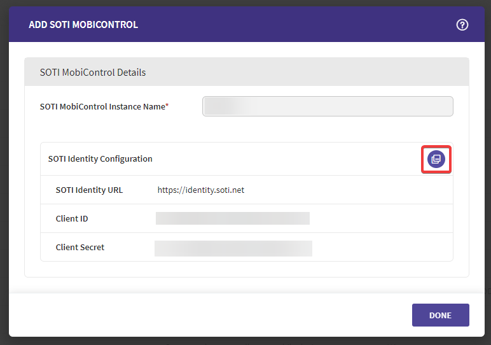Click the red required asterisk marker
This screenshot has width=491, height=345.
coord(167,106)
